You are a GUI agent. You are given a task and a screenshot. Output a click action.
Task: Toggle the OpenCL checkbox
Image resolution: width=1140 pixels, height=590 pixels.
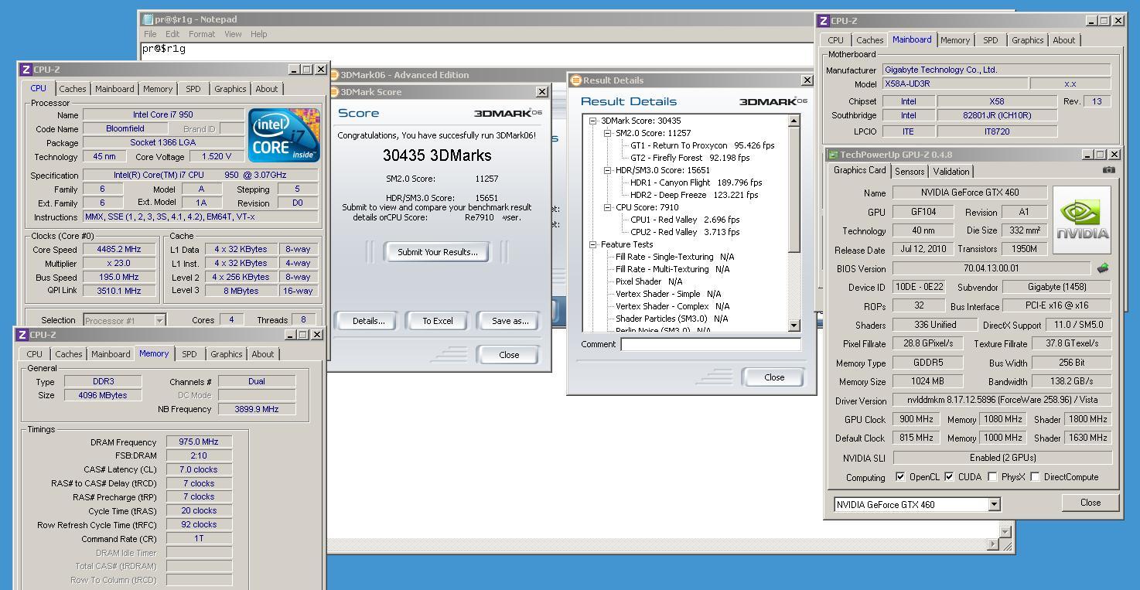900,476
